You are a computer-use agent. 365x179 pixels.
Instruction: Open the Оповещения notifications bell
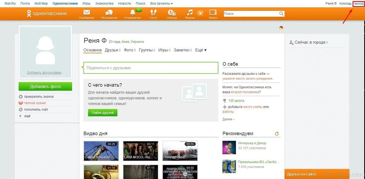(133, 14)
